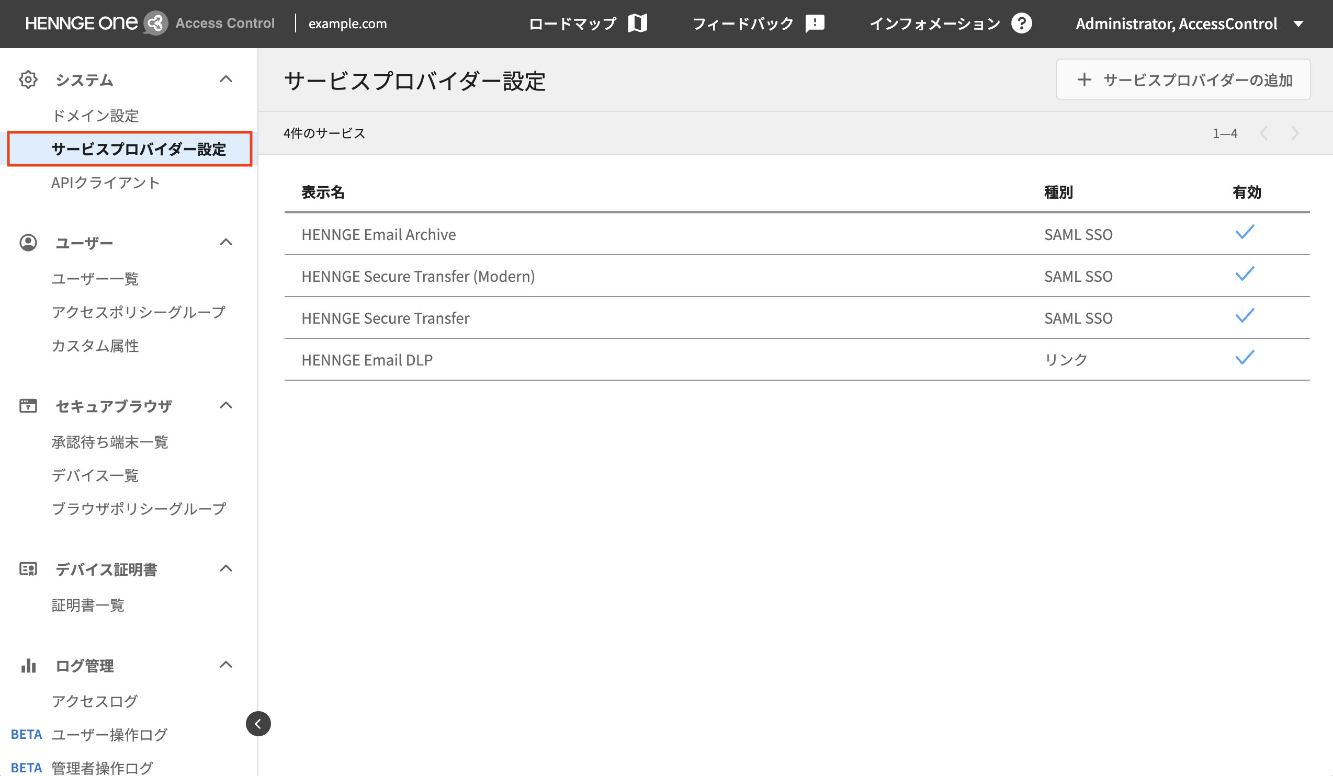Image resolution: width=1333 pixels, height=776 pixels.
Task: Collapse the ログ管理 section chevron
Action: (x=226, y=665)
